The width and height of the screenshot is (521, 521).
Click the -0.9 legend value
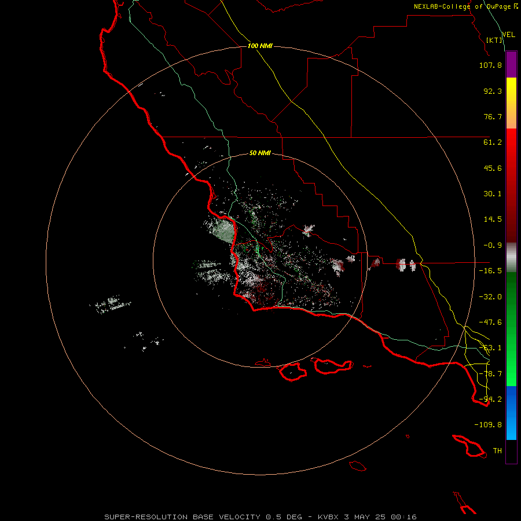coord(493,245)
